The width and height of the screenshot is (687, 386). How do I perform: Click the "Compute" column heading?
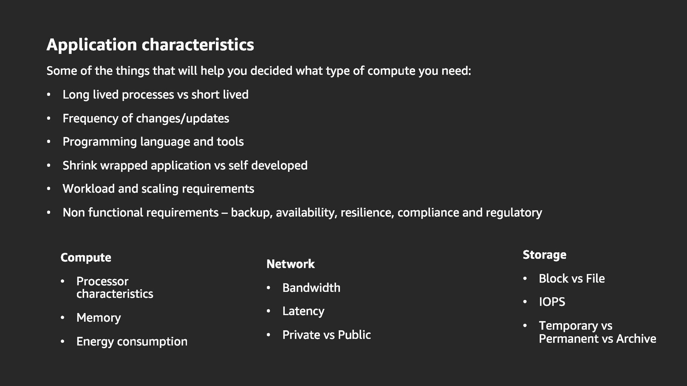pos(86,258)
